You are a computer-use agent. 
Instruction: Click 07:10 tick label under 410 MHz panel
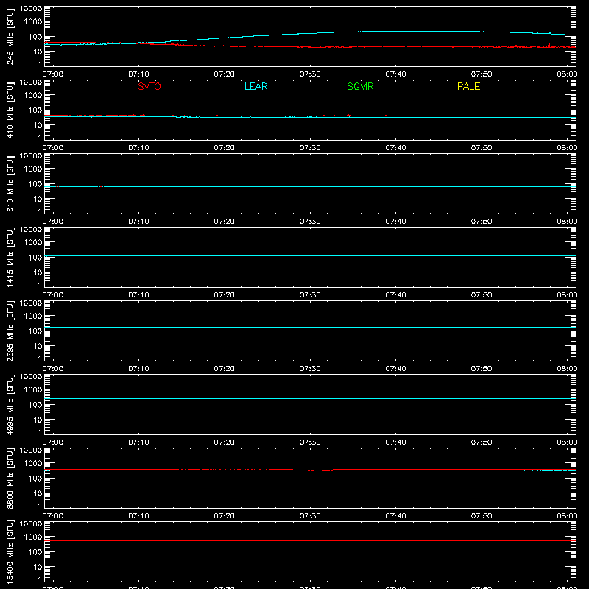(x=138, y=148)
